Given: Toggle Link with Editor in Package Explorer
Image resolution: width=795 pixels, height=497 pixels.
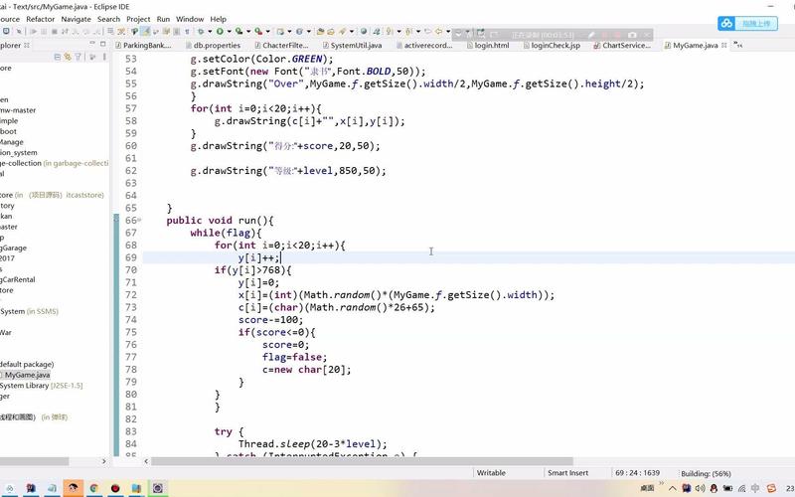Looking at the screenshot, I should click(x=68, y=57).
